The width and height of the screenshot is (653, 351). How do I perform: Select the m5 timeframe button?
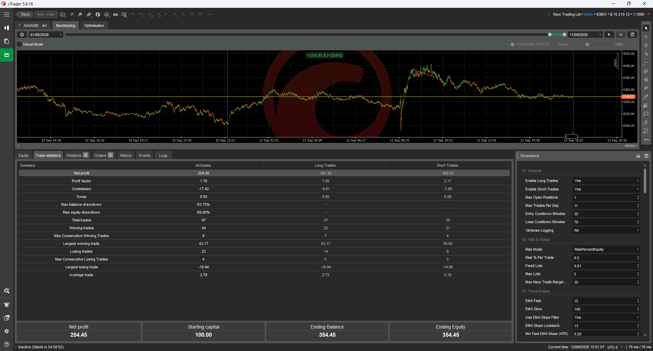pyautogui.click(x=142, y=14)
